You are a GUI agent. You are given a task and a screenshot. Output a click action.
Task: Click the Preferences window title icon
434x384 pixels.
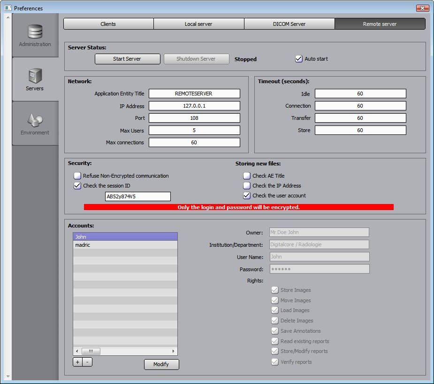point(8,8)
